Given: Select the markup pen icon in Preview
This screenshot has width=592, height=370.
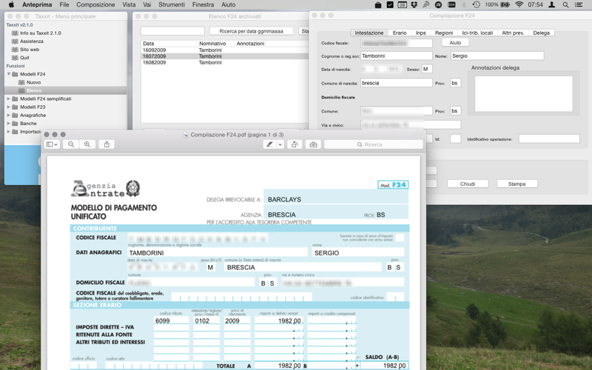Looking at the screenshot, I should (x=269, y=144).
